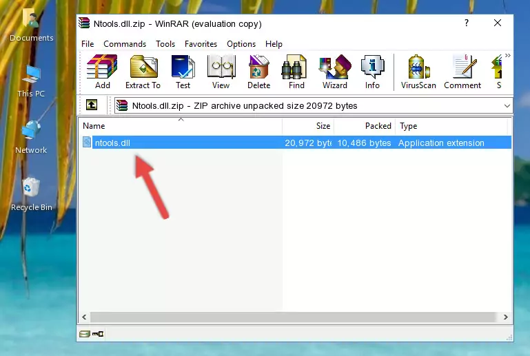Image resolution: width=530 pixels, height=356 pixels.
Task: Sort by the Size column header
Action: pyautogui.click(x=308, y=126)
